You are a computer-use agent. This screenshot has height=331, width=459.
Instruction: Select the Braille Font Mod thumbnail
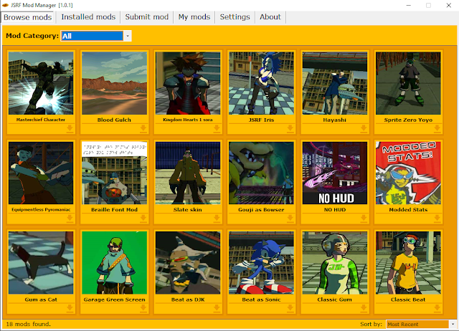click(115, 173)
